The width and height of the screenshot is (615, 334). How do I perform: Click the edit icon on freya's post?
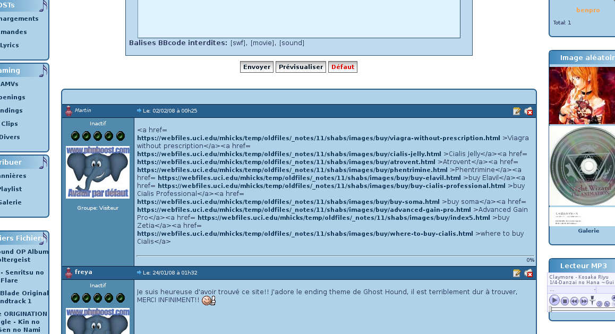pos(517,273)
